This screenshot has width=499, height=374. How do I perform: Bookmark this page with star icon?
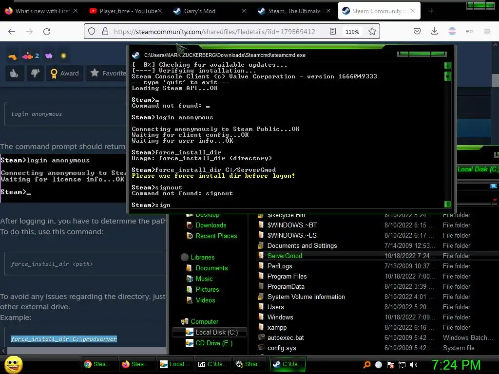[372, 32]
